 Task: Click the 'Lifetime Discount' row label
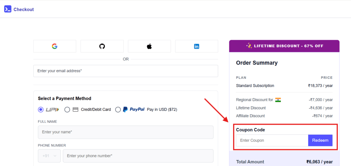(251, 108)
